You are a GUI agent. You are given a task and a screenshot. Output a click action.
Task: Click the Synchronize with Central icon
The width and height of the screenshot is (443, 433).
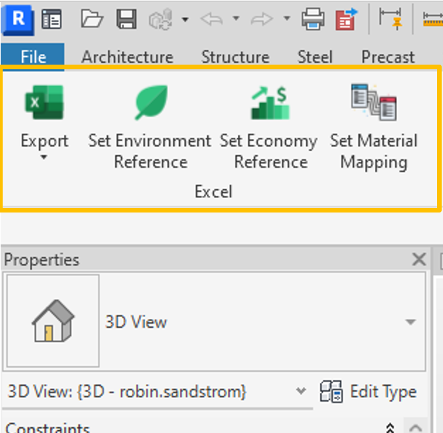161,19
